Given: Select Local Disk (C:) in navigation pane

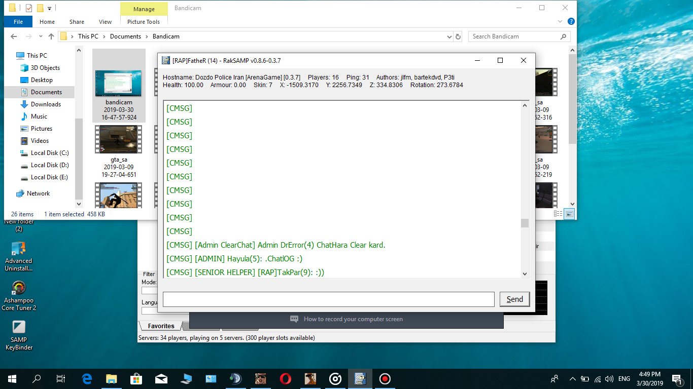Looking at the screenshot, I should pos(50,153).
